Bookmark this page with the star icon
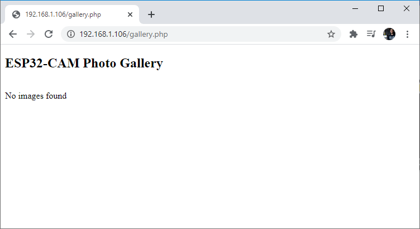Screen dimensions: 420x229 tap(331, 34)
